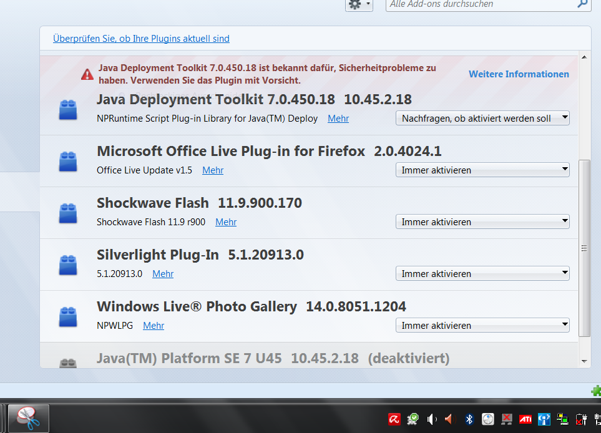
Task: Click 'Mehr' beside NPWLPG
Action: pos(154,325)
